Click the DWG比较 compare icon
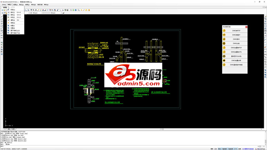Screen dimensions: 267x150 point(224,43)
